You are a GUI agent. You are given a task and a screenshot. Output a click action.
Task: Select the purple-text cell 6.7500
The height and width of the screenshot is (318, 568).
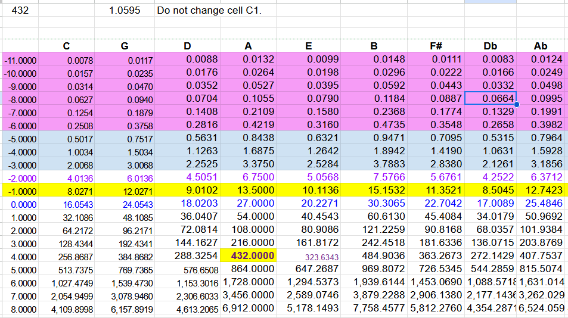tap(250, 177)
